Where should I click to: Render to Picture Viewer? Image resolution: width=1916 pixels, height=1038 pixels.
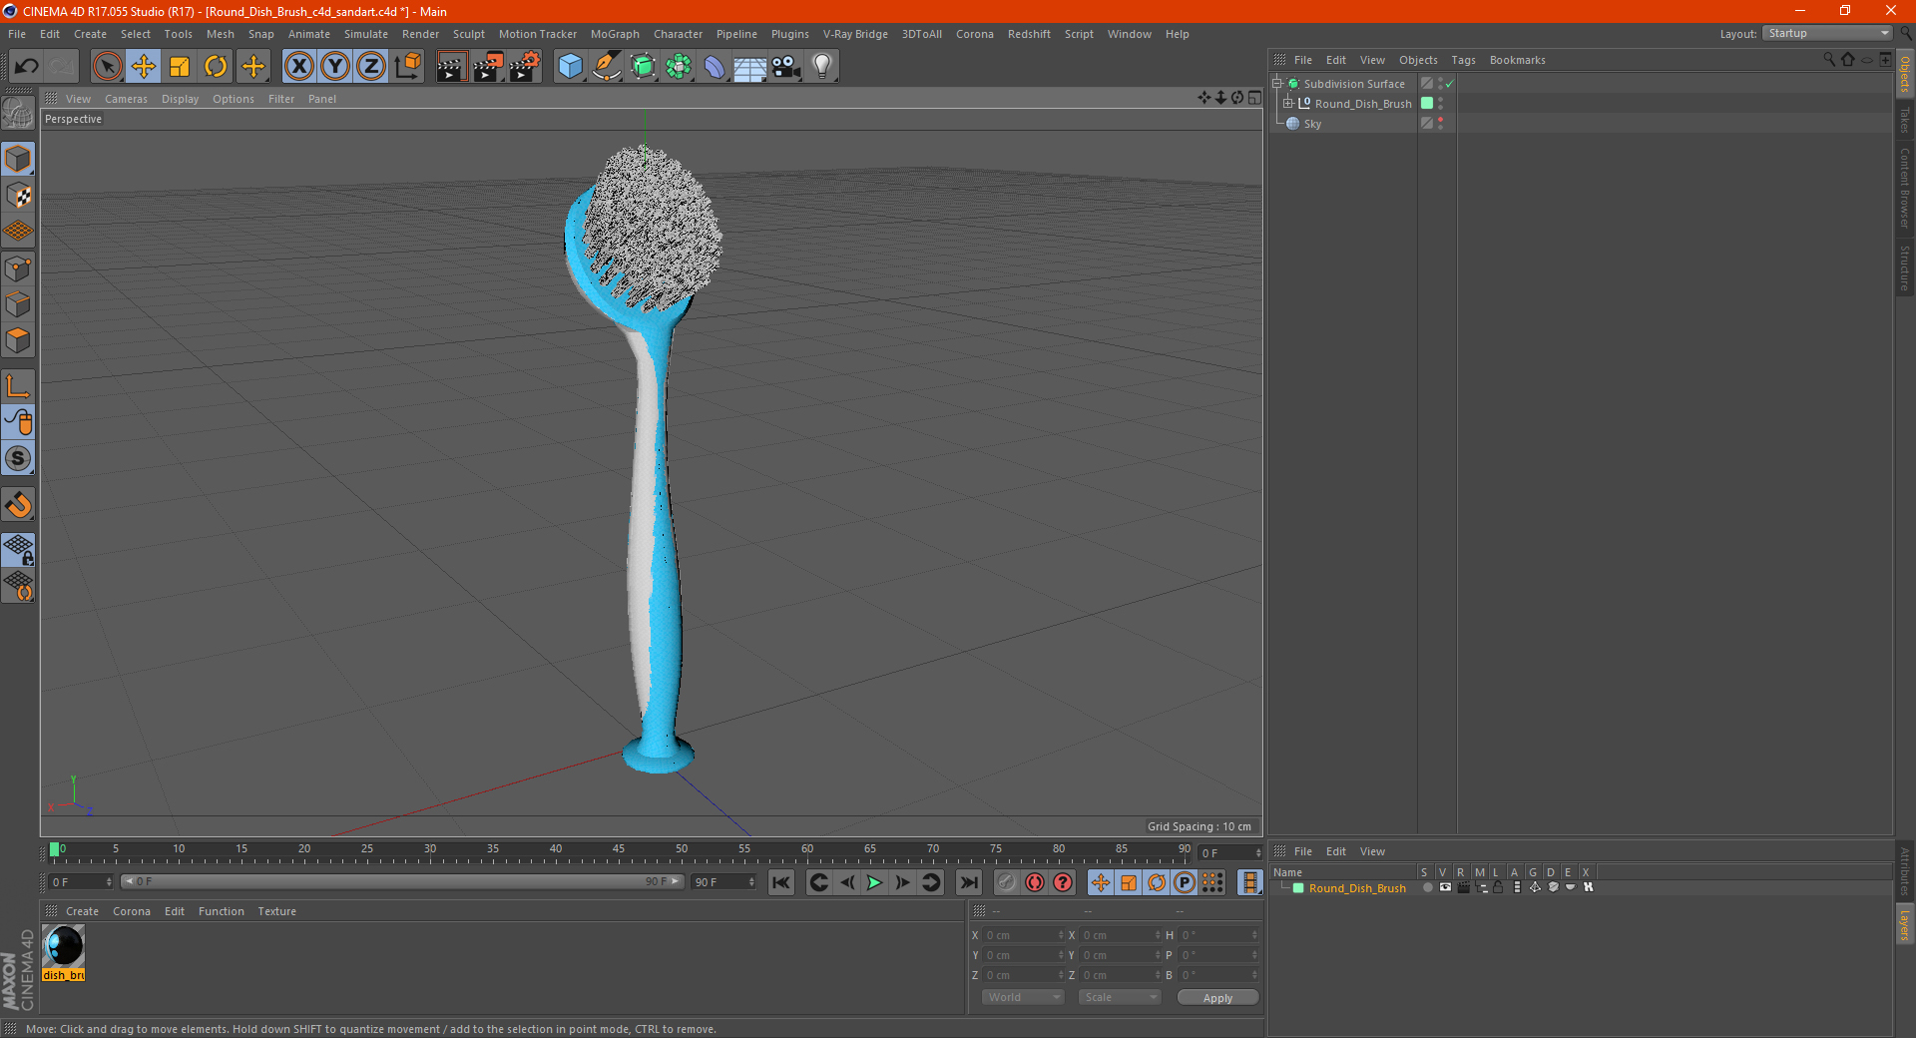coord(488,67)
